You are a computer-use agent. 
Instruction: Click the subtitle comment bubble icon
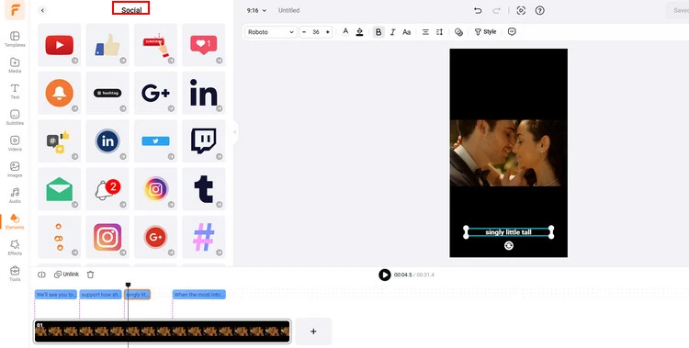512,31
